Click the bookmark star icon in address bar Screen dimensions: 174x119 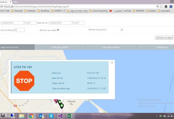click(x=161, y=6)
